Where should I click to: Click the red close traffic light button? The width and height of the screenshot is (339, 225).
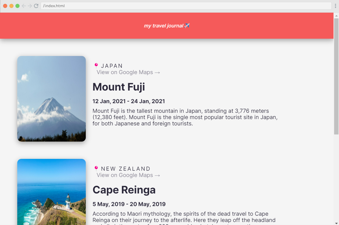point(5,5)
